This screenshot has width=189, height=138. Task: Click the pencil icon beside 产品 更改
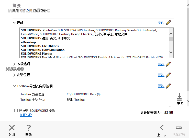click(x=168, y=23)
